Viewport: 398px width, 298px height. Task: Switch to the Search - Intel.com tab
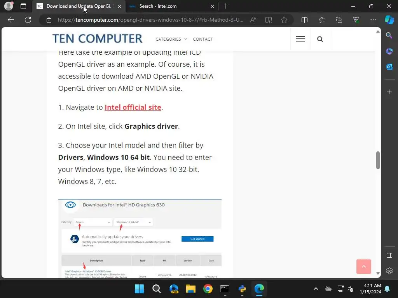click(171, 6)
